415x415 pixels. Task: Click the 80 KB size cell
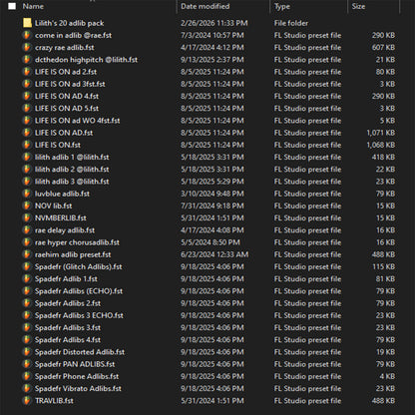(385, 72)
